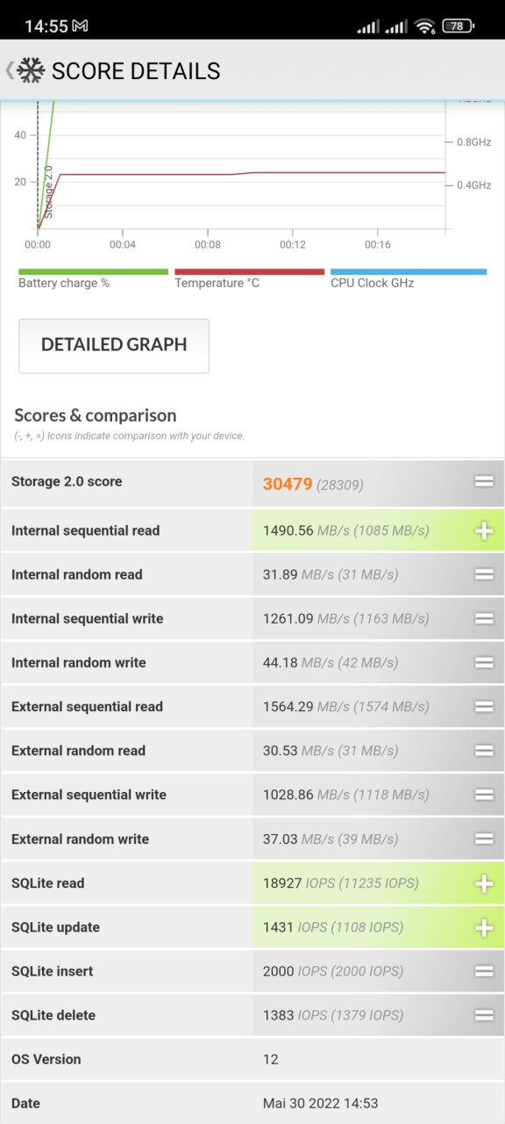The image size is (505, 1124).
Task: Tap the Storage 2.0 marker on graph
Action: point(48,191)
